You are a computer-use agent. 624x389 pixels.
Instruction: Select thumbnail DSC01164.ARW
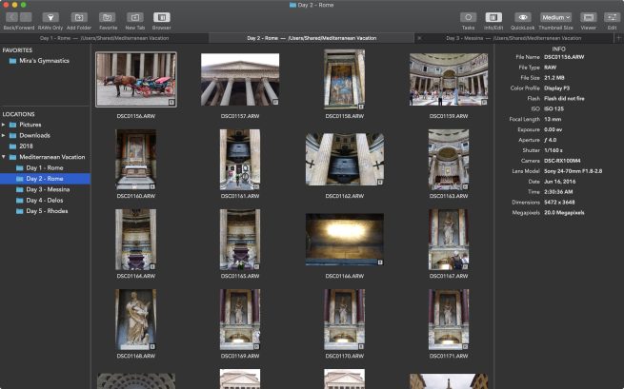pyautogui.click(x=135, y=240)
